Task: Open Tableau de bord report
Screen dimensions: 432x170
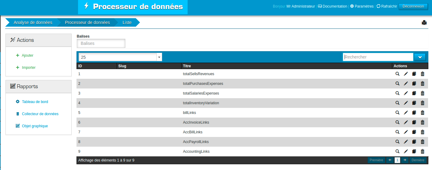Action: point(35,102)
